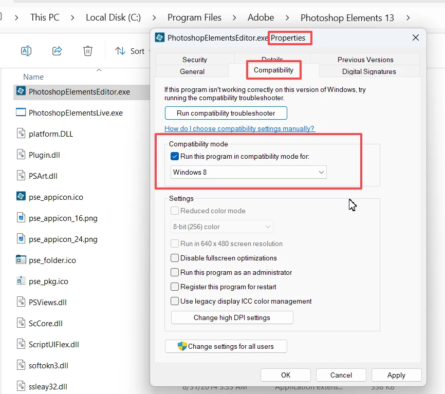Navigate to Adobe folder in address bar
The height and width of the screenshot is (394, 445).
(x=261, y=17)
